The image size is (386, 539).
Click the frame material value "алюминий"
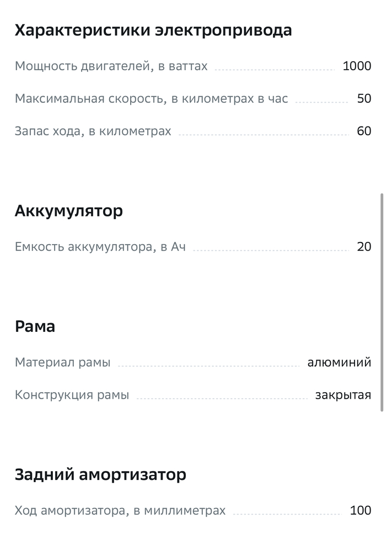click(x=339, y=363)
